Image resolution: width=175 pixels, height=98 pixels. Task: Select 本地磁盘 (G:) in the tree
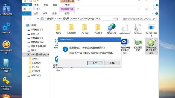(36, 42)
